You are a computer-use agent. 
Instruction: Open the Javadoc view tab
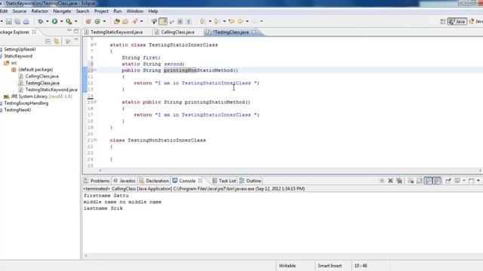coord(124,181)
